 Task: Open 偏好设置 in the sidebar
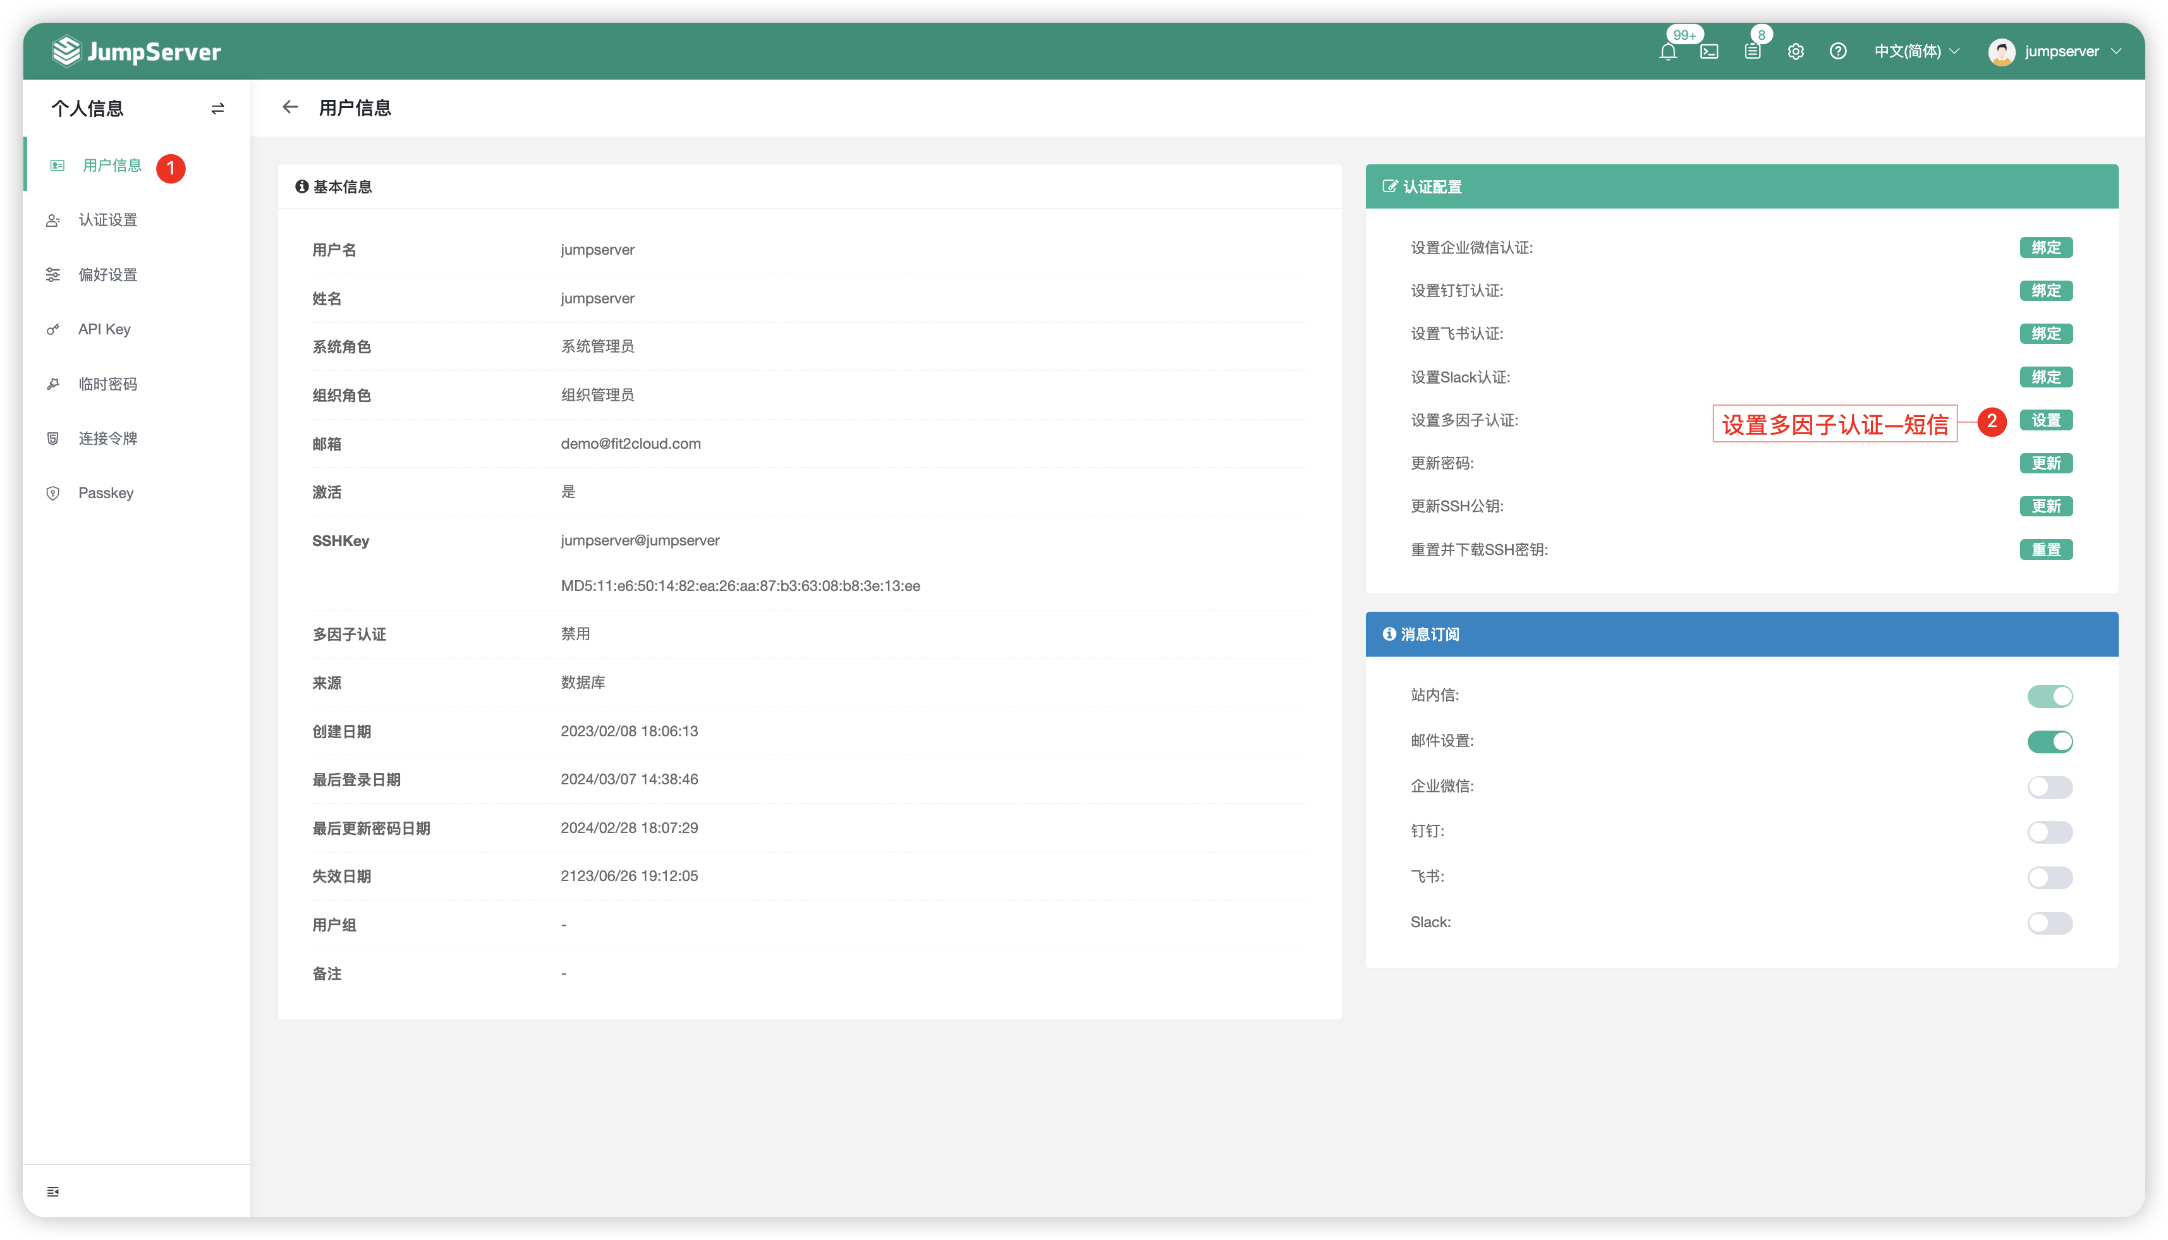(137, 275)
